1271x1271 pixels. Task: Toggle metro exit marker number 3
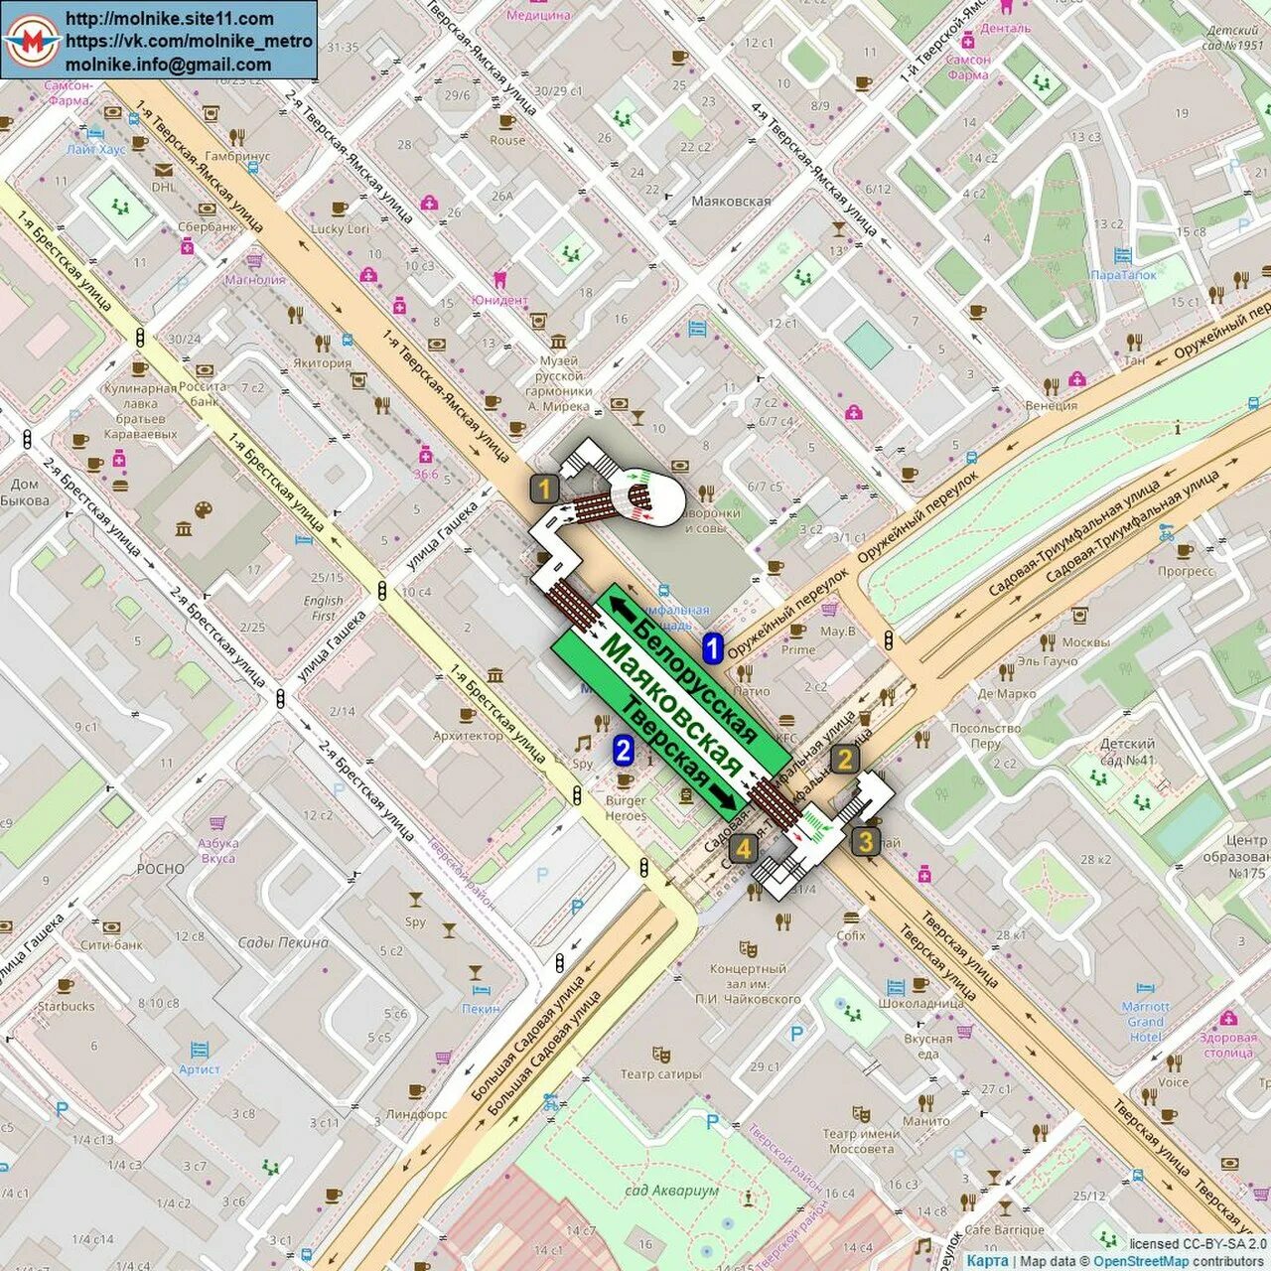pyautogui.click(x=867, y=843)
